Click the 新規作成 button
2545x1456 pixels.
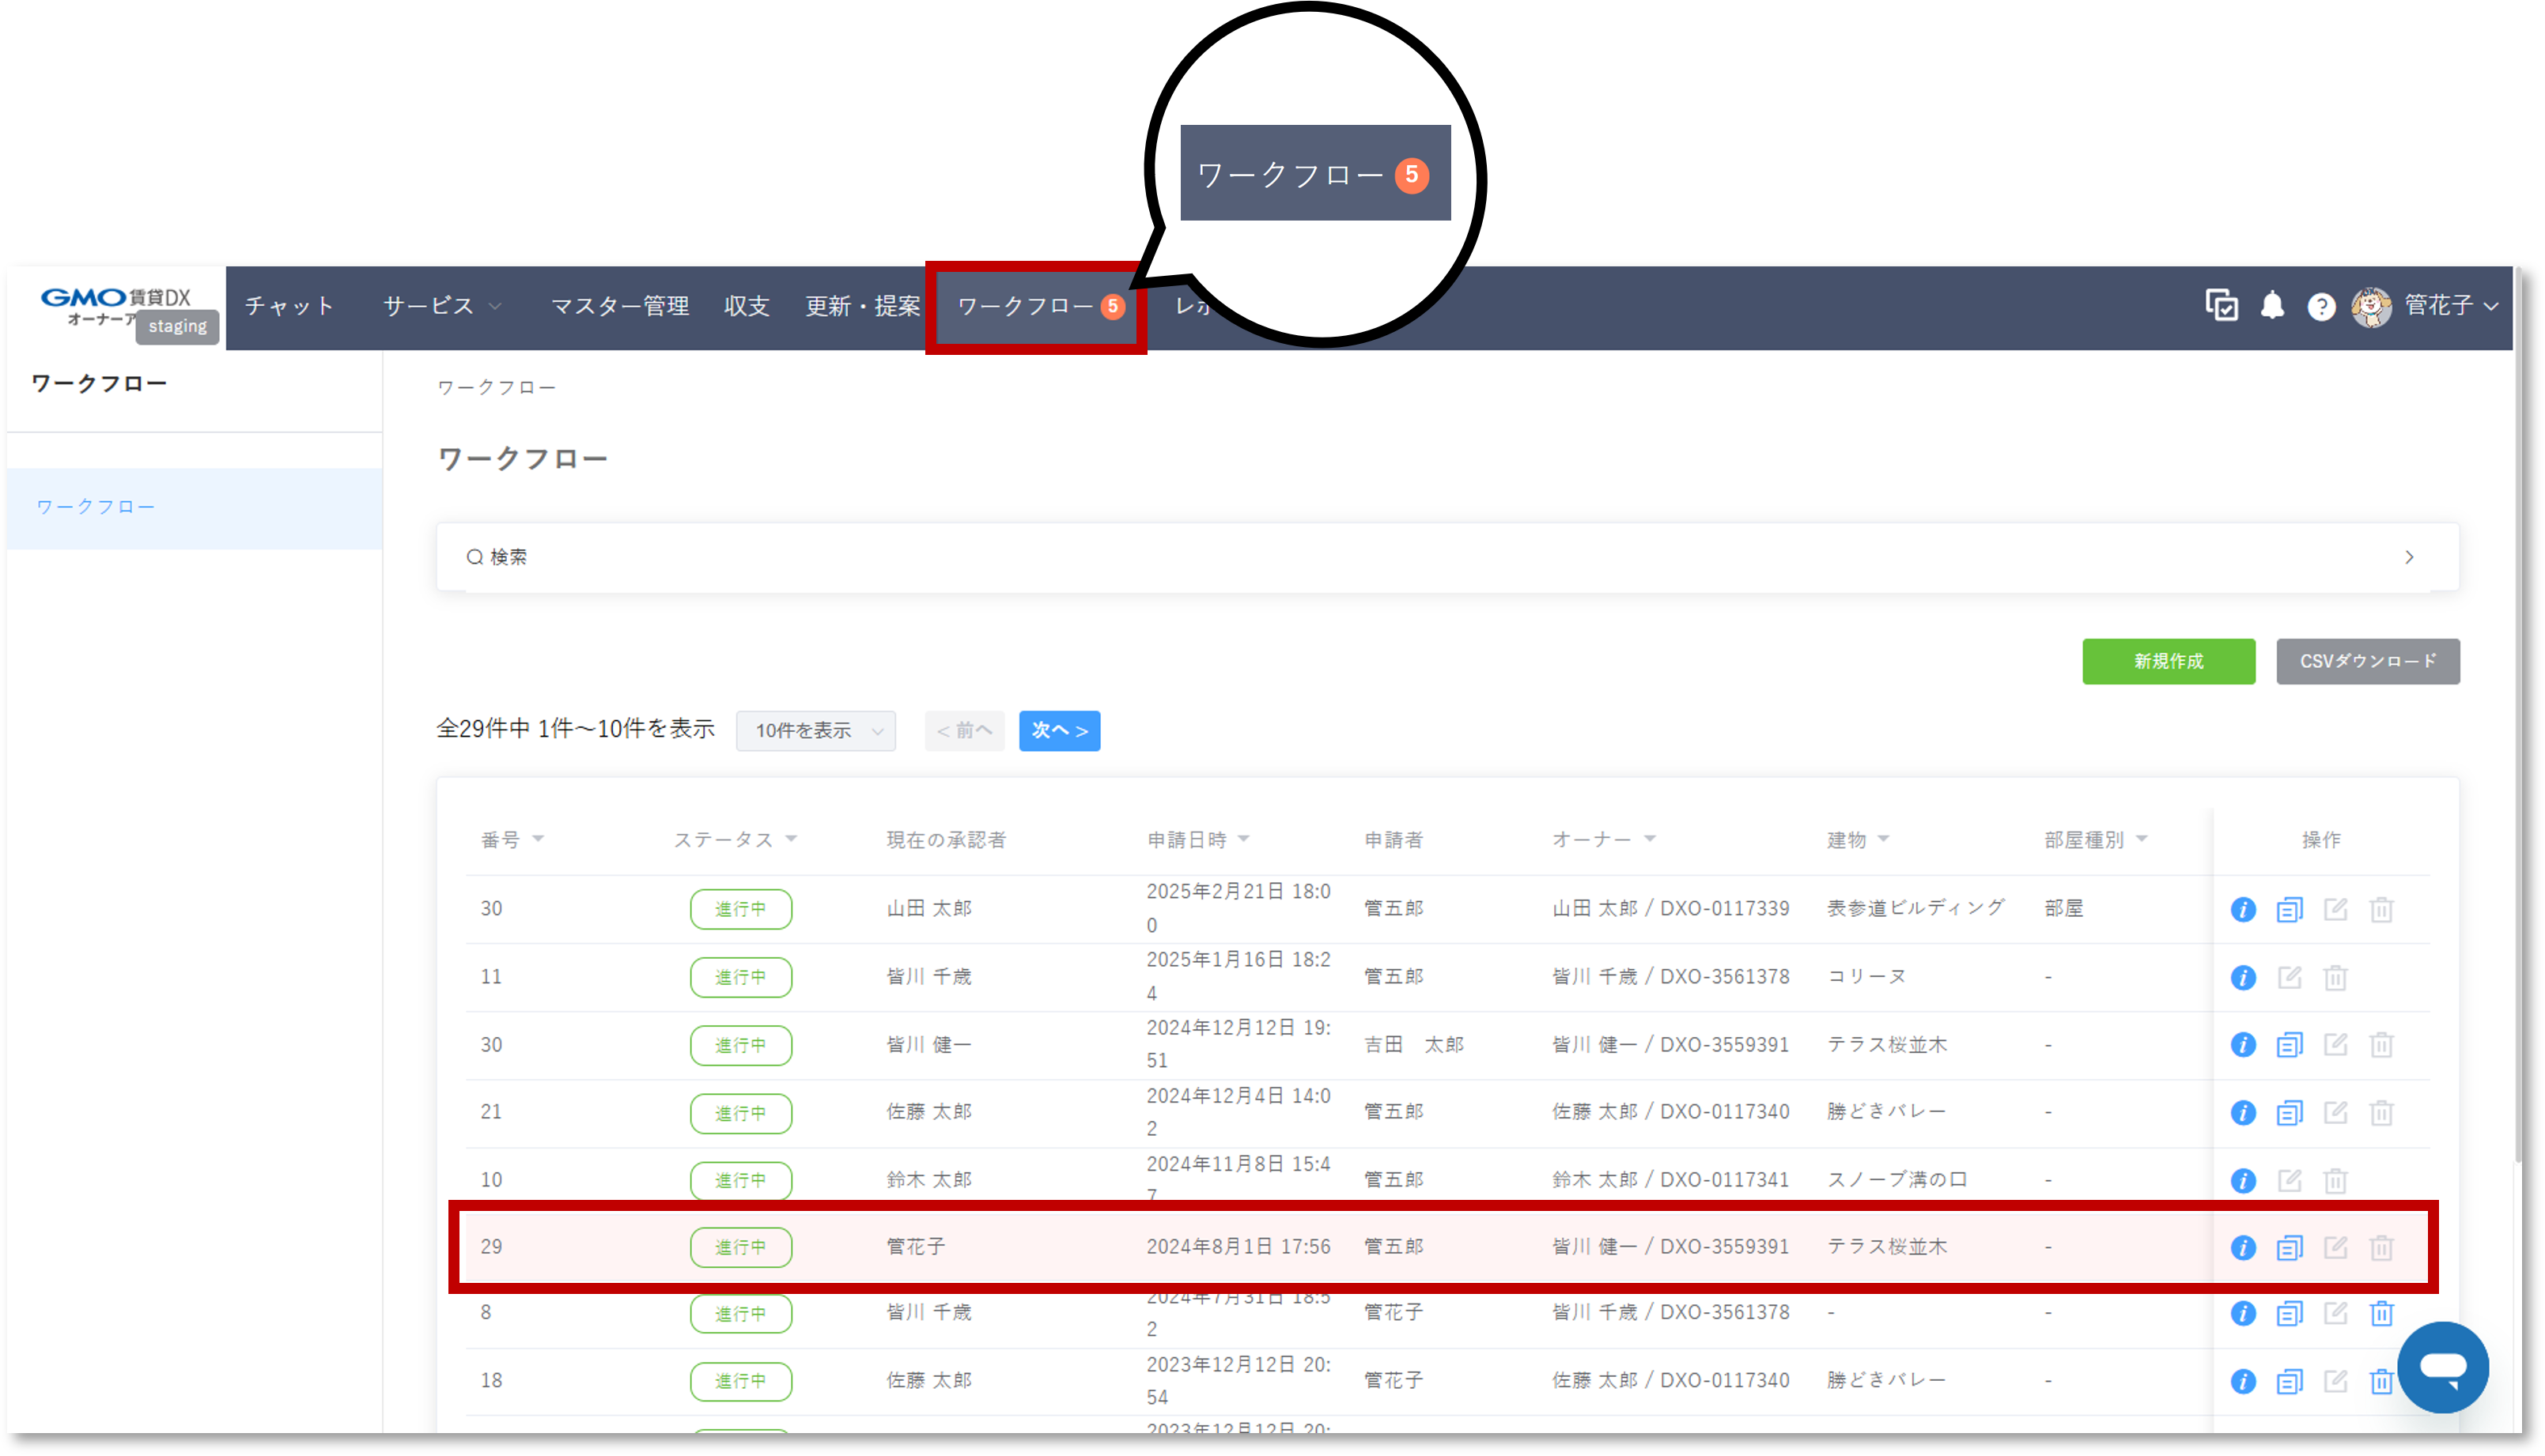click(2168, 661)
